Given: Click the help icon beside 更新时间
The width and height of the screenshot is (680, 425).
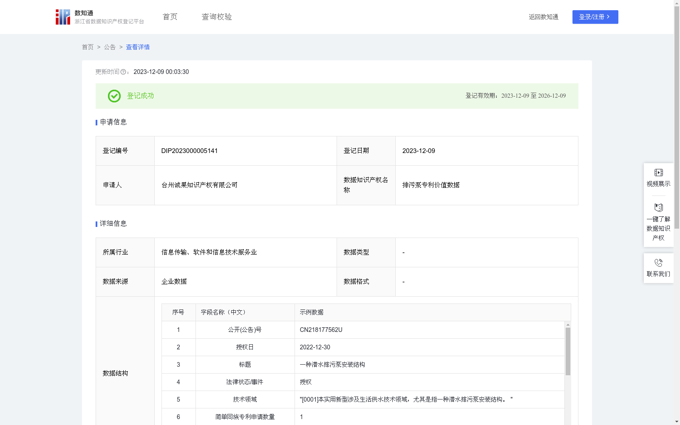Looking at the screenshot, I should tap(123, 72).
